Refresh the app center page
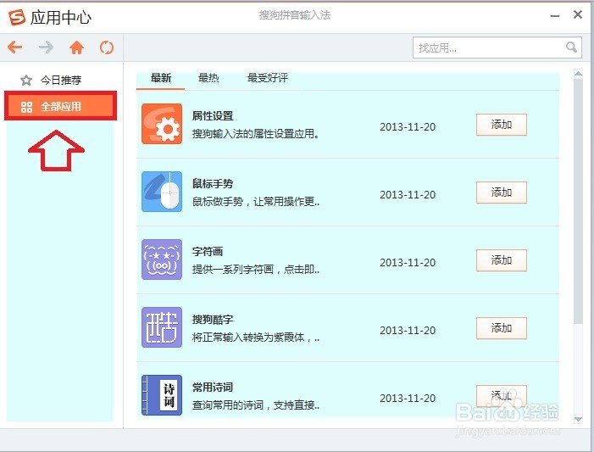 107,47
